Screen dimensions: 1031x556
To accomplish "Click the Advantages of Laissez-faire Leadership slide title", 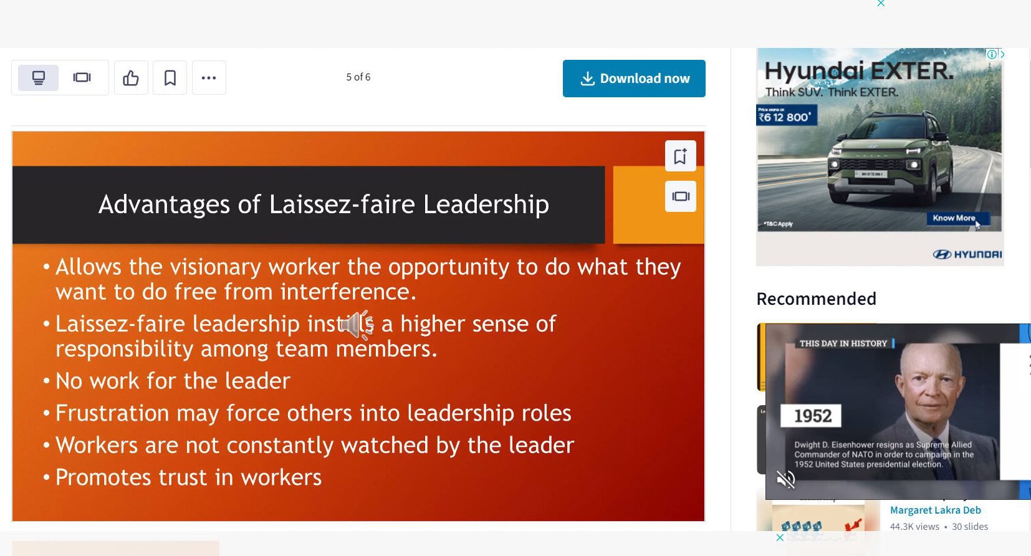I will click(324, 204).
